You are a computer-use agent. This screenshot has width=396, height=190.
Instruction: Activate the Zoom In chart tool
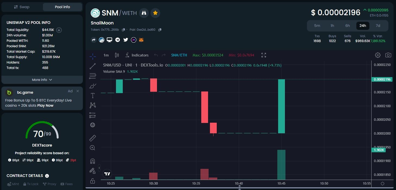[93, 148]
